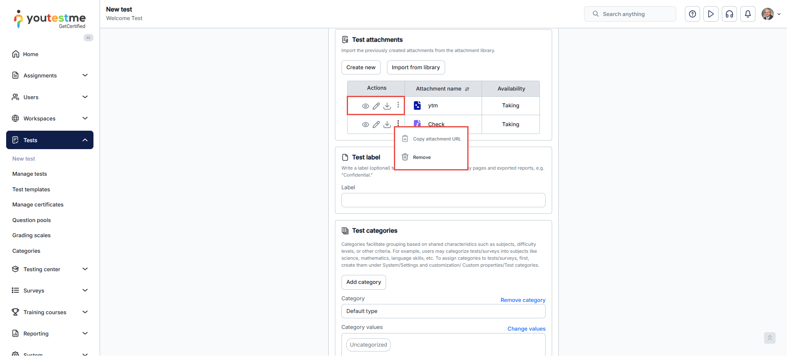Download the Check attachment
Screen dimensions: 787x356
click(387, 125)
